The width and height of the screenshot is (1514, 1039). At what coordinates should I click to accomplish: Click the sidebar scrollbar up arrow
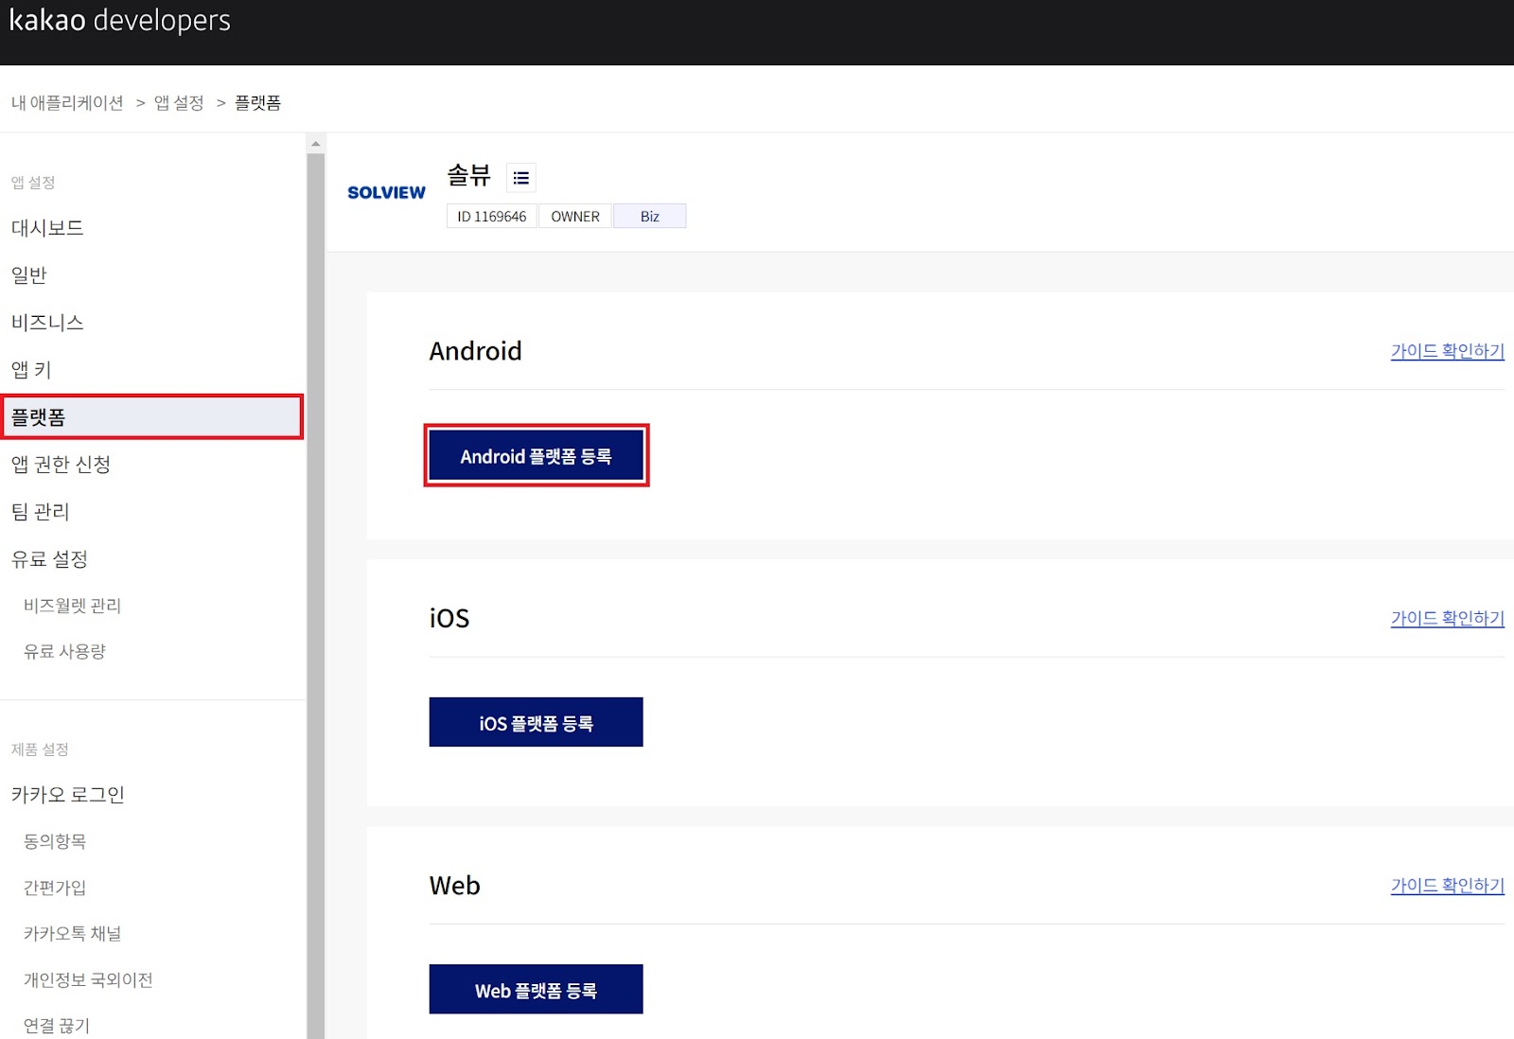click(315, 144)
